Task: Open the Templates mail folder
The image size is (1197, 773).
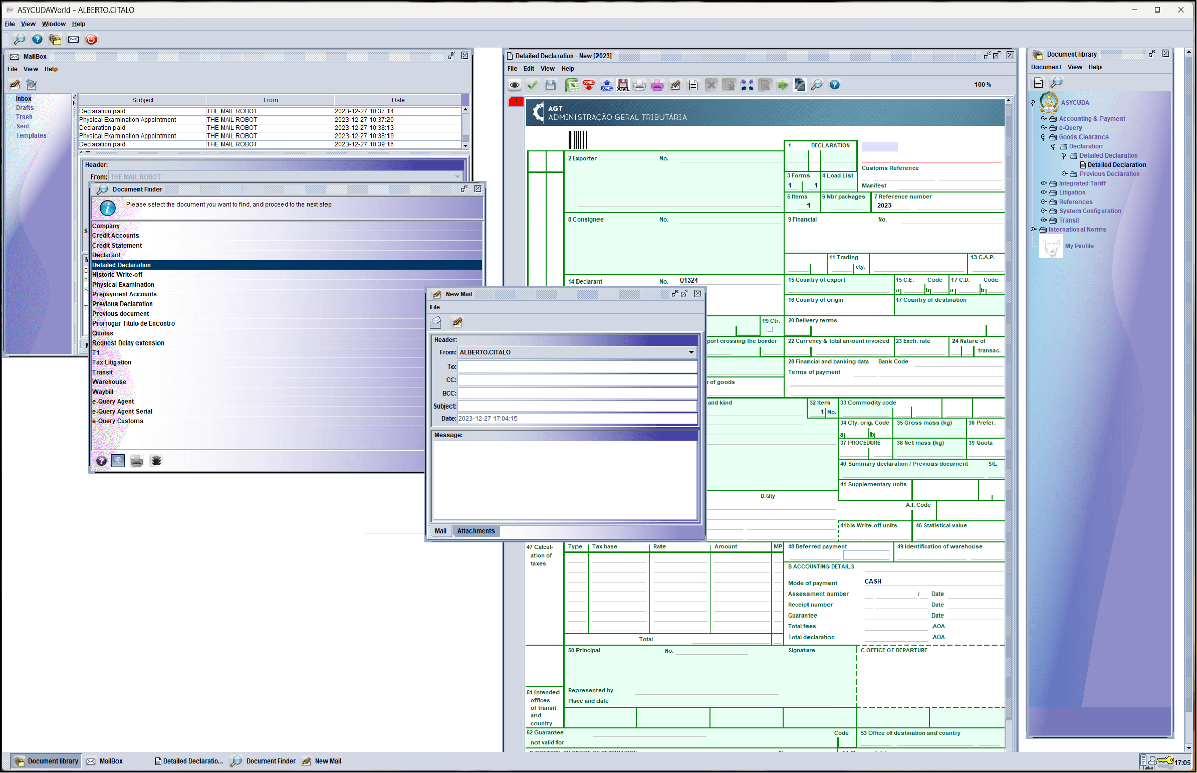Action: pos(31,135)
